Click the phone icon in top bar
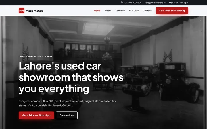The height and width of the screenshot is (129, 207). pos(122,2)
